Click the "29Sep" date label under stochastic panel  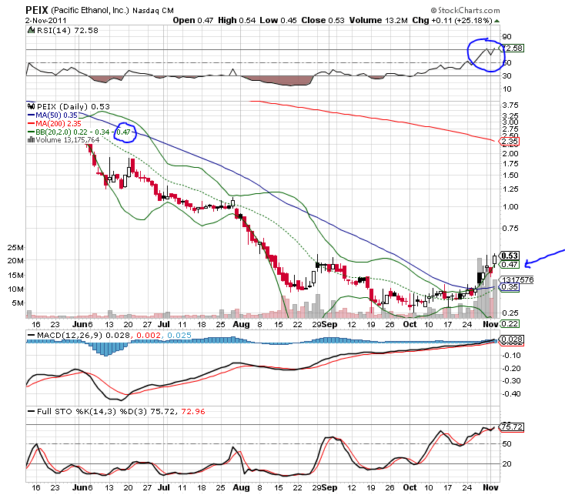[325, 487]
